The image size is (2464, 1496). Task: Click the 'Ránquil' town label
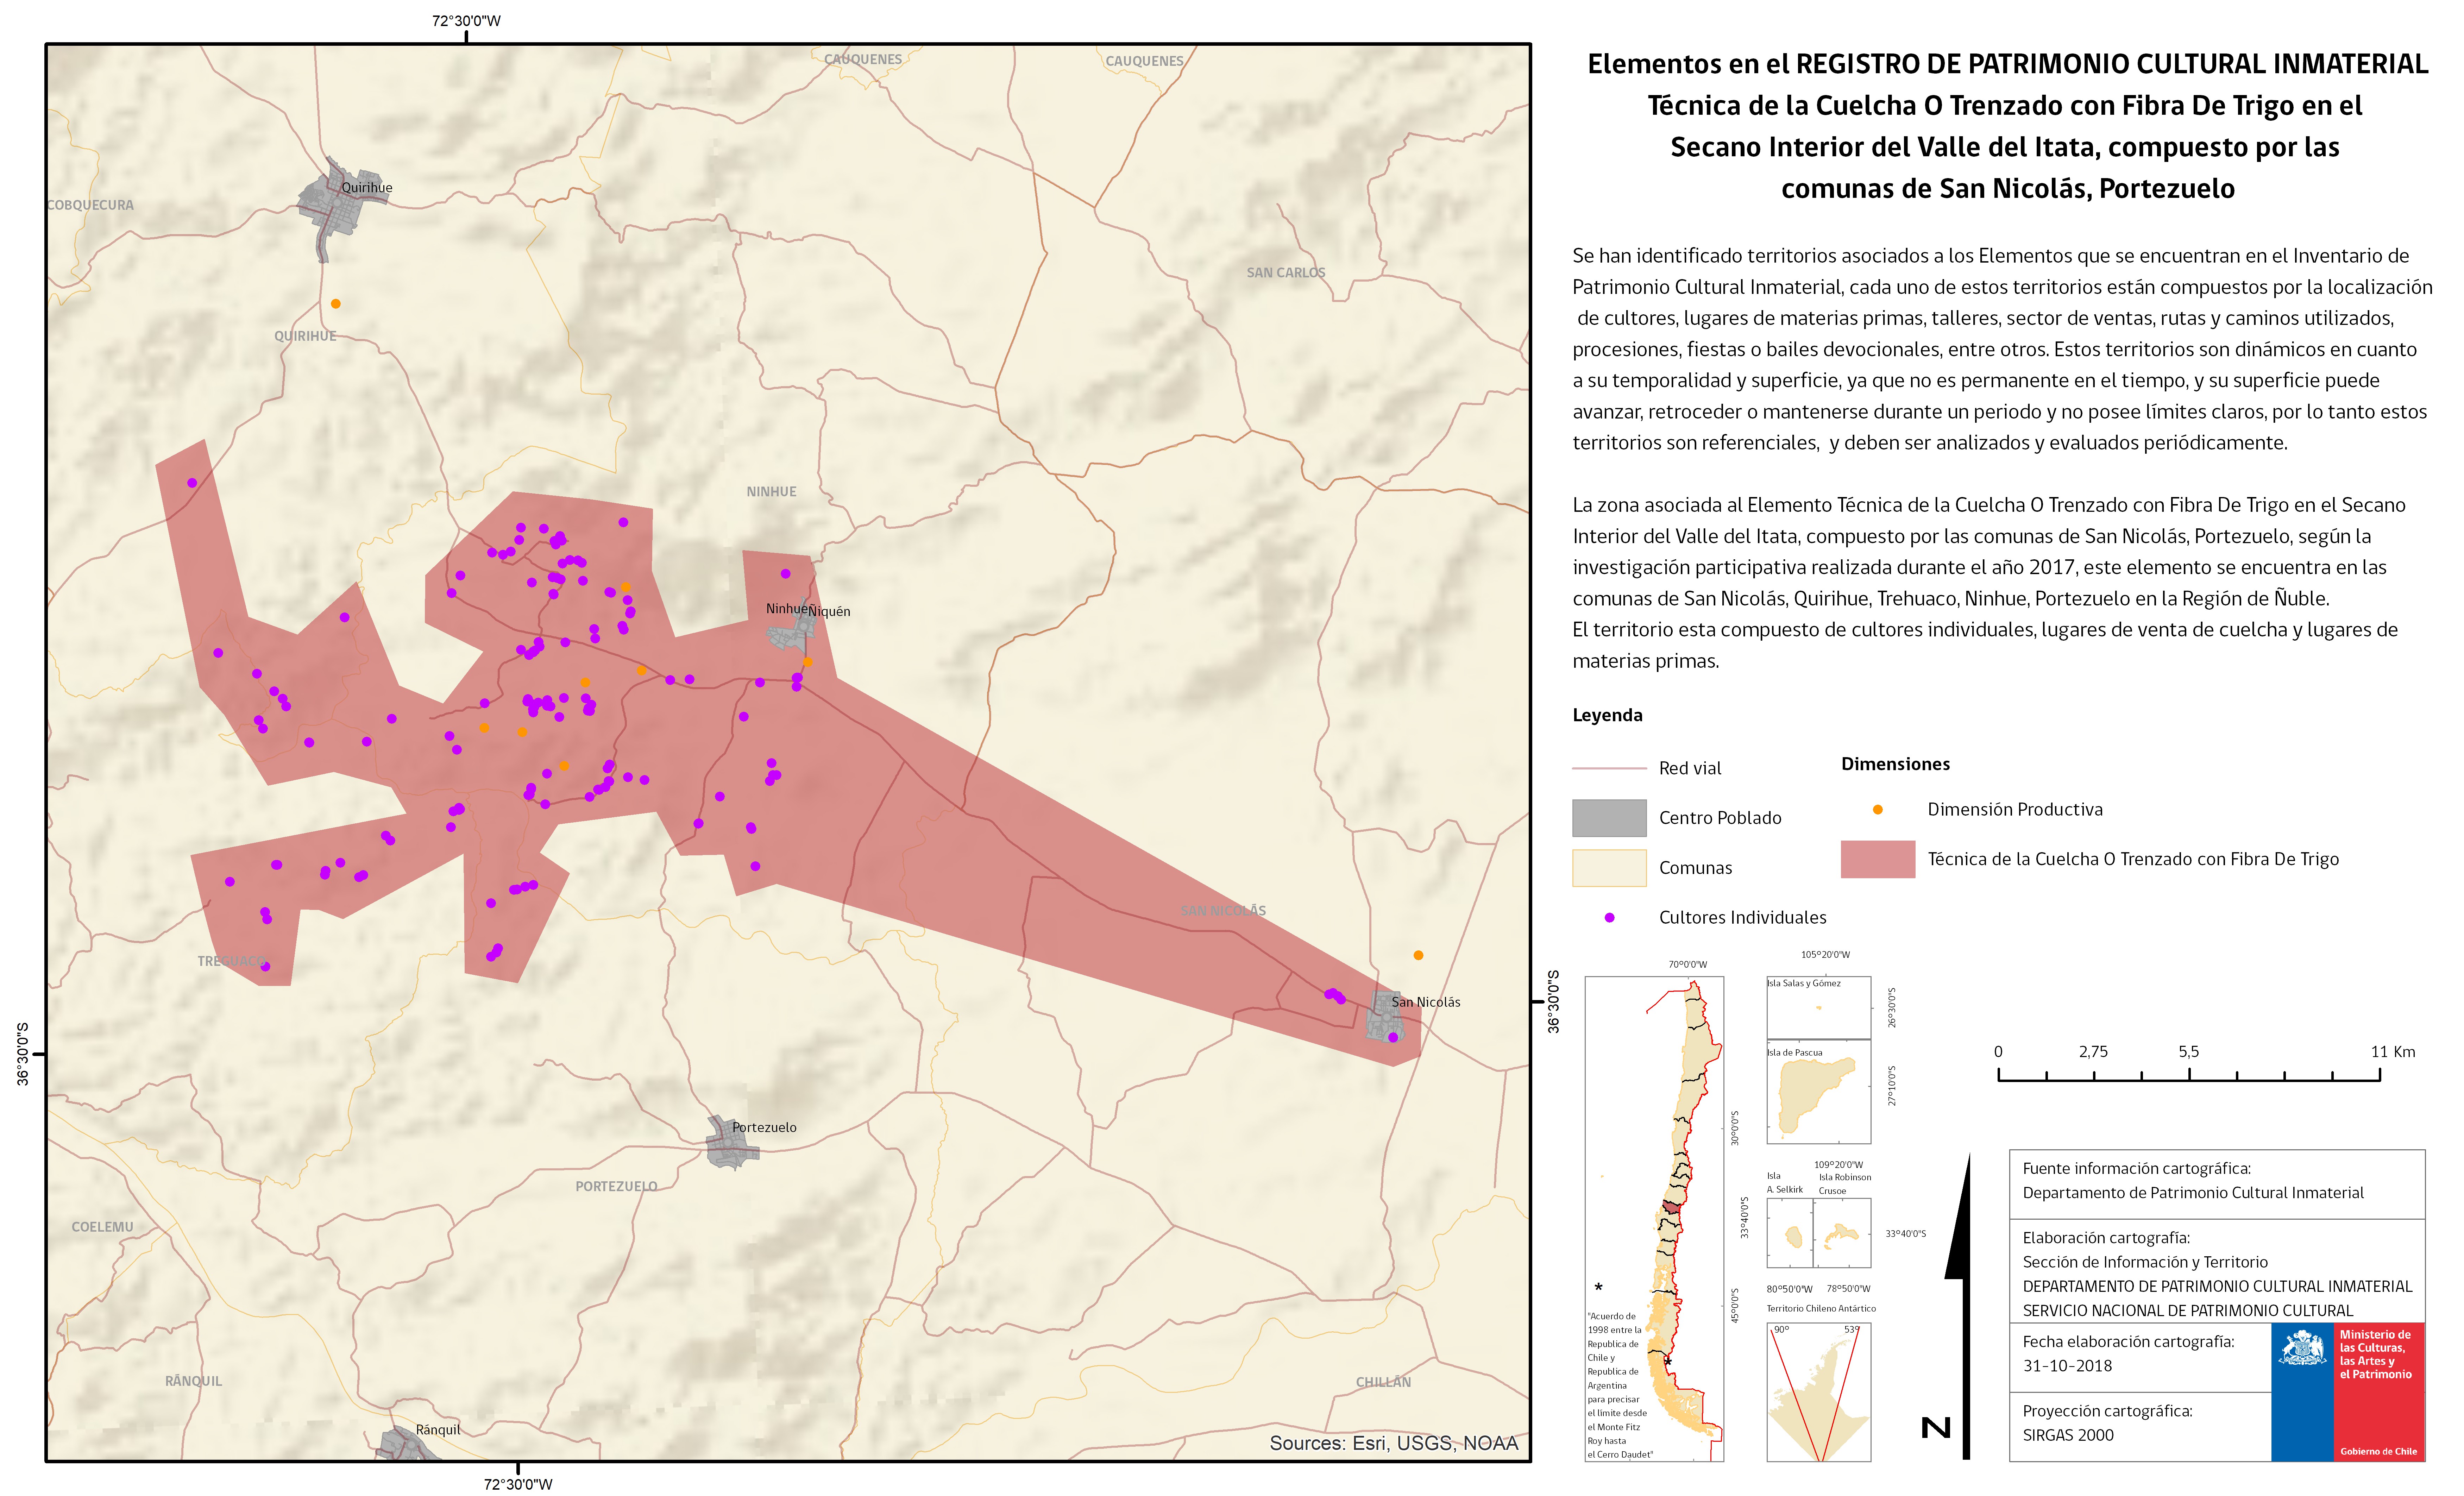tap(438, 1429)
